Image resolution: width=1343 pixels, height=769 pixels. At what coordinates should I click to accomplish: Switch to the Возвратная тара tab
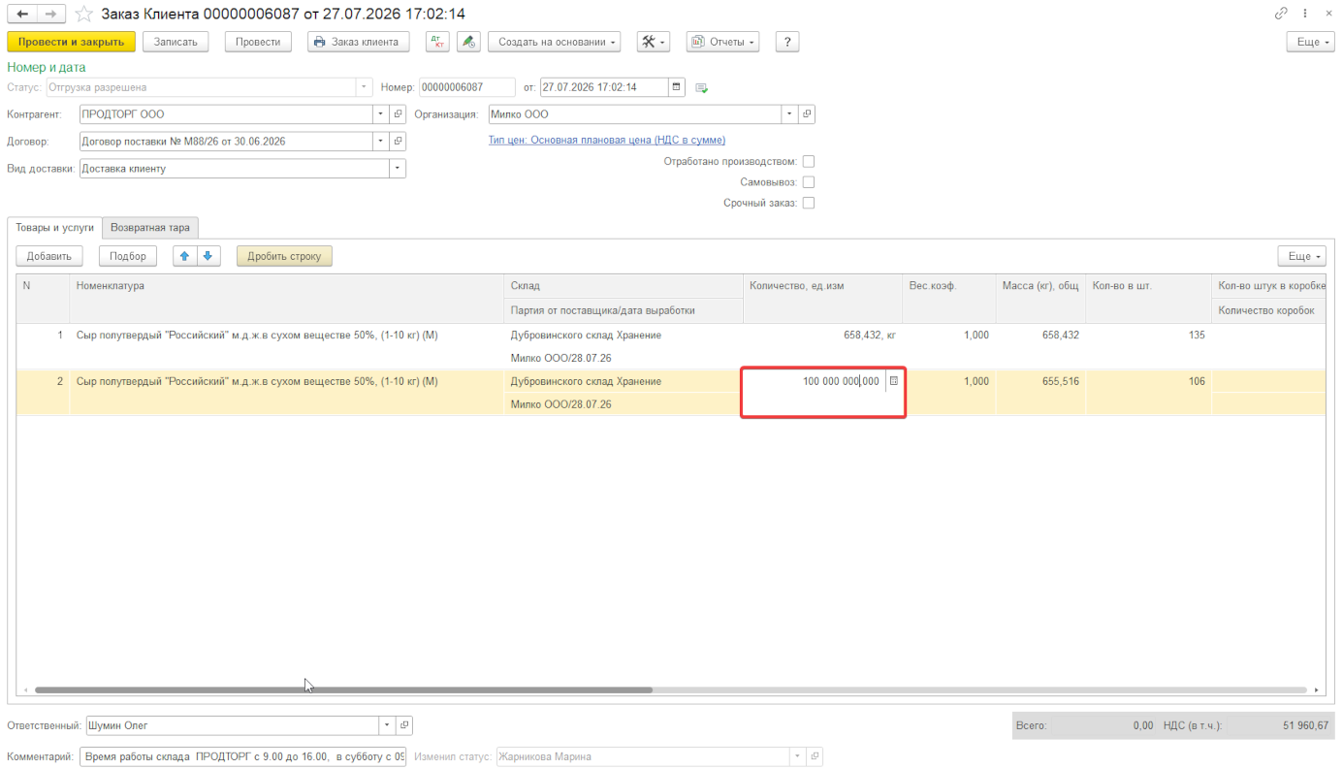pos(150,228)
